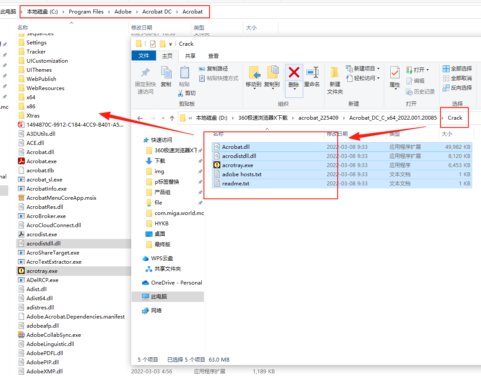The height and width of the screenshot is (379, 481).
Task: Select readme.txt in the Crack folder
Action: (x=342, y=184)
